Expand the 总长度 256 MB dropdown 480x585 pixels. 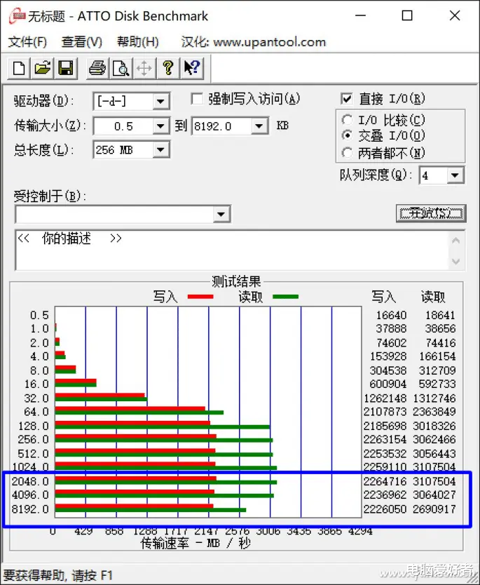160,150
